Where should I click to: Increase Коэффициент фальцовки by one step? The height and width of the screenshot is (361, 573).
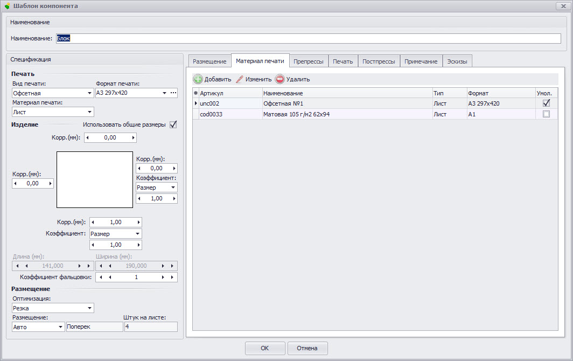tap(163, 277)
